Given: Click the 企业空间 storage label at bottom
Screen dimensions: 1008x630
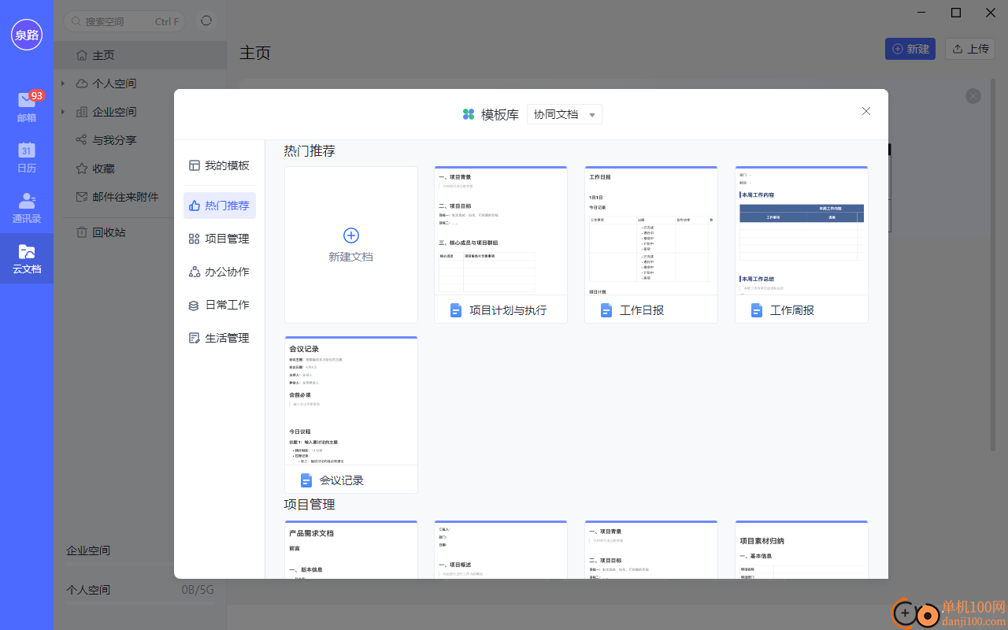Looking at the screenshot, I should (x=88, y=550).
